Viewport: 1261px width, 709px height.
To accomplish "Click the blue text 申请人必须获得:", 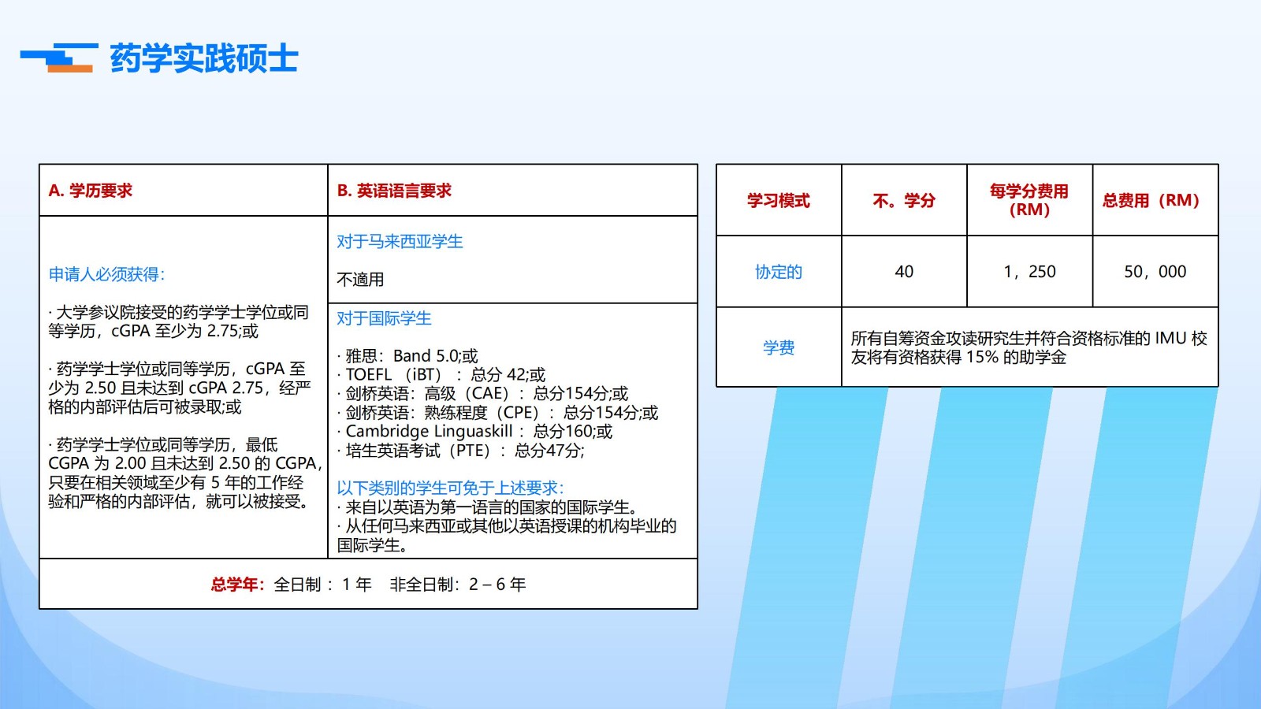I will 106,274.
